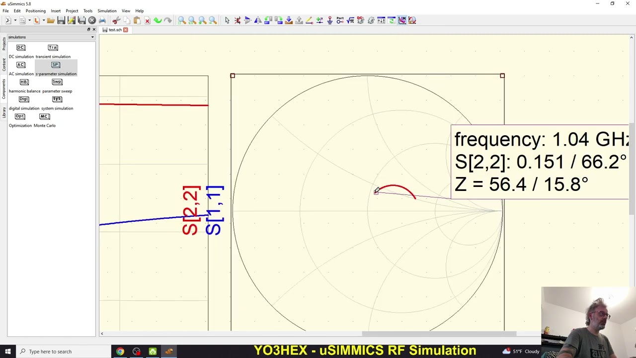The width and height of the screenshot is (636, 358).
Task: Click the vertical scrollbar thumb
Action: 632,169
